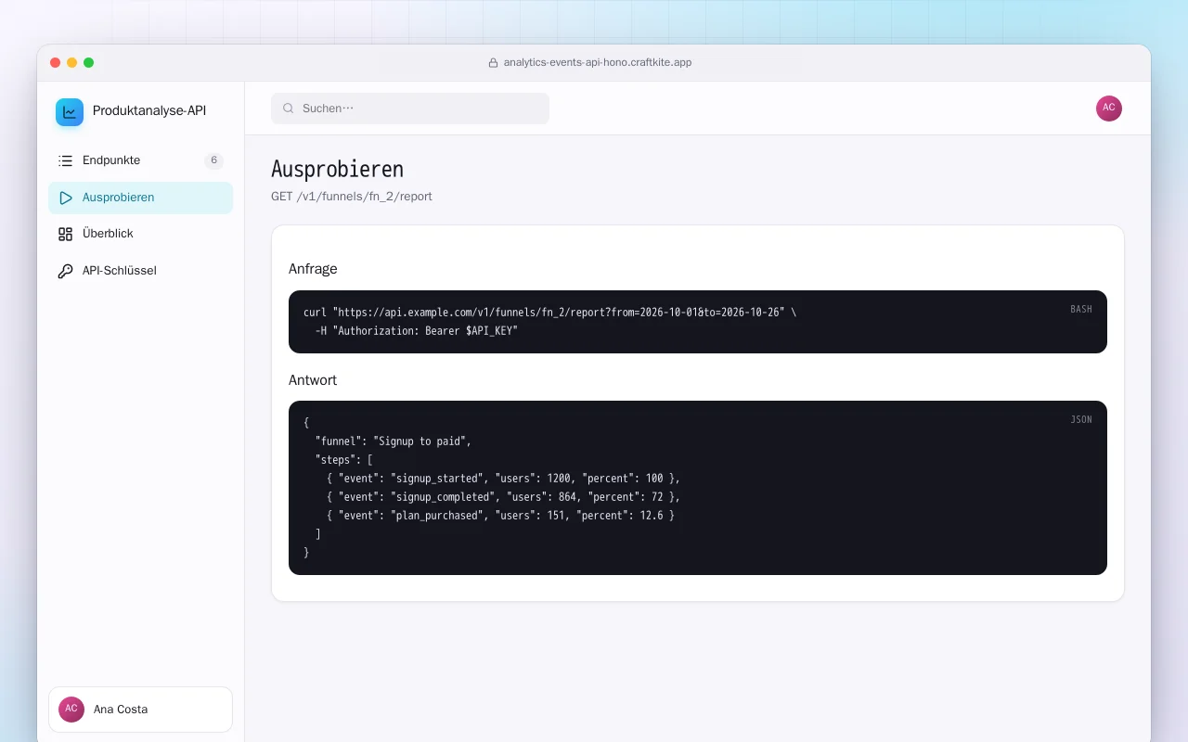Click the Antwort section label
Viewport: 1188px width, 742px height.
(x=313, y=380)
